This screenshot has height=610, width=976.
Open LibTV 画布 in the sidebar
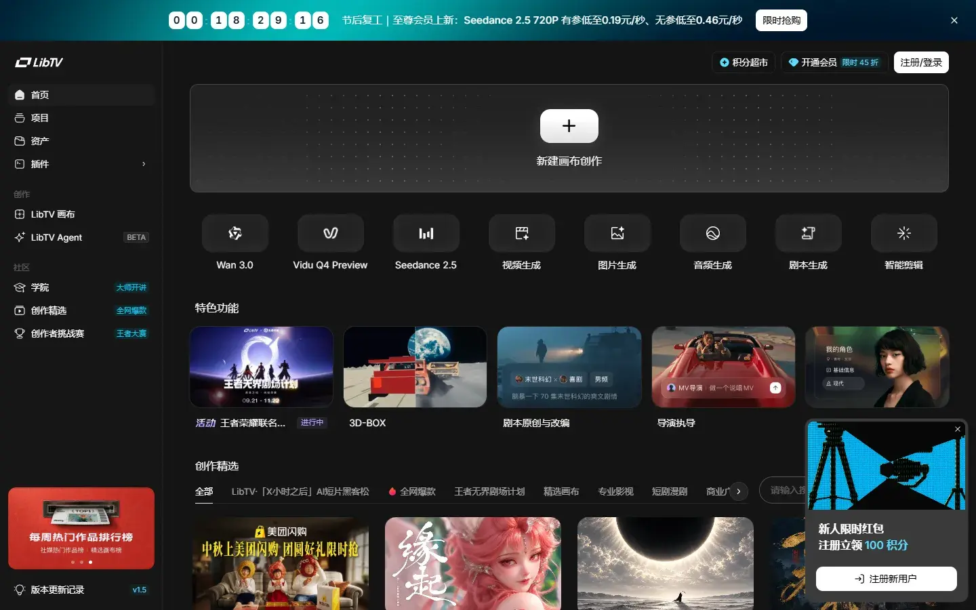[81, 214]
